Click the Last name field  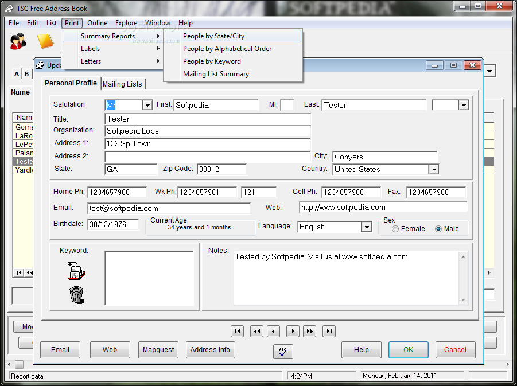tap(374, 105)
